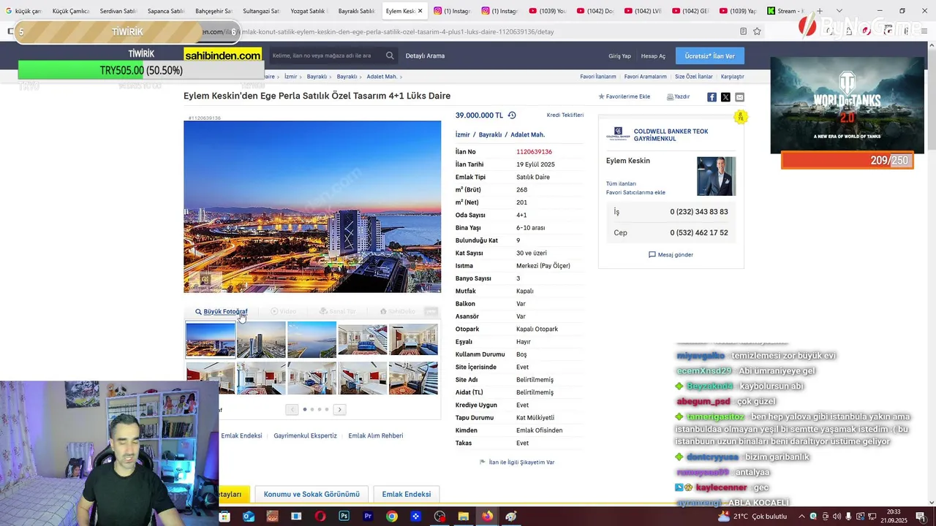936x526 pixels.
Task: Switch to the Sapanca Satılık tab
Action: coord(165,11)
